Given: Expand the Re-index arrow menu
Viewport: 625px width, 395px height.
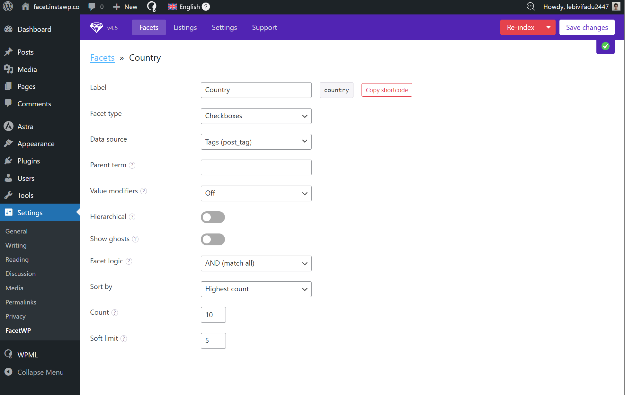Looking at the screenshot, I should click(x=548, y=27).
